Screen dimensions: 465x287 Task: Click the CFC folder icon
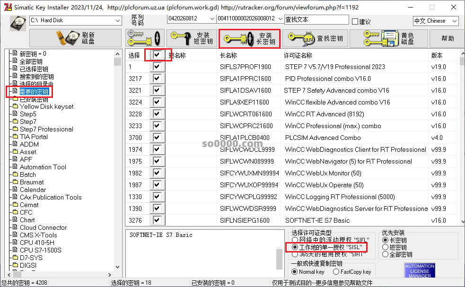click(16, 212)
